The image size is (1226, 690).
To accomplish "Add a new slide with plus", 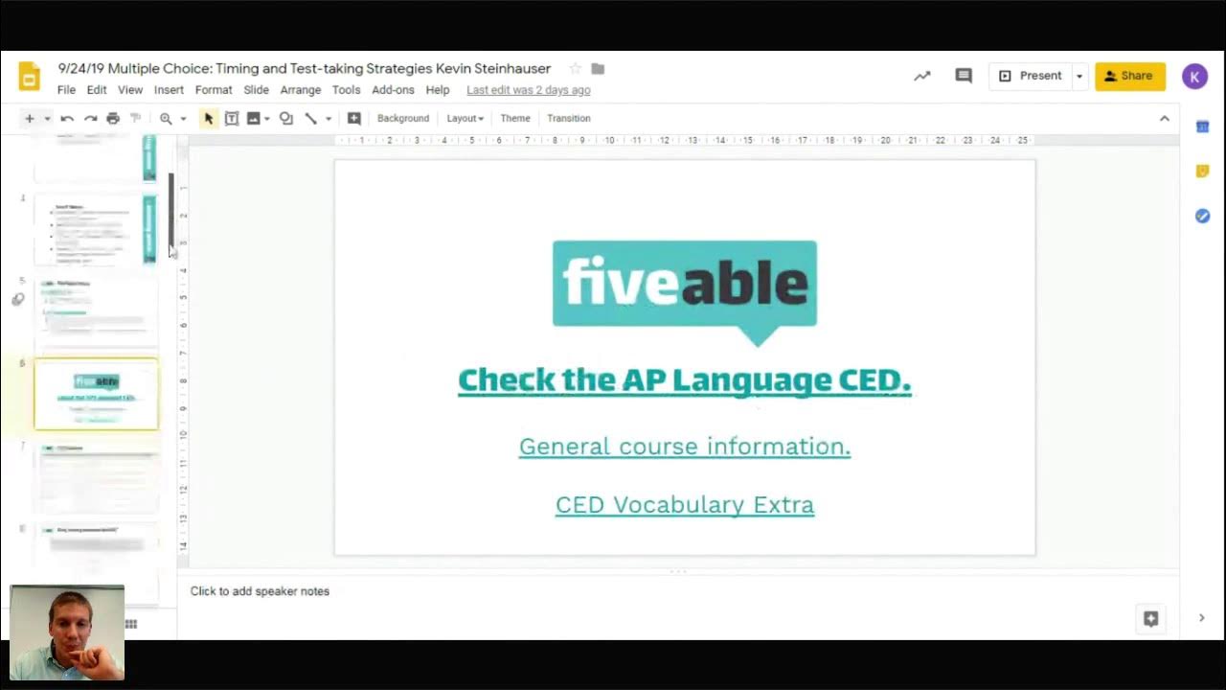I will point(30,119).
